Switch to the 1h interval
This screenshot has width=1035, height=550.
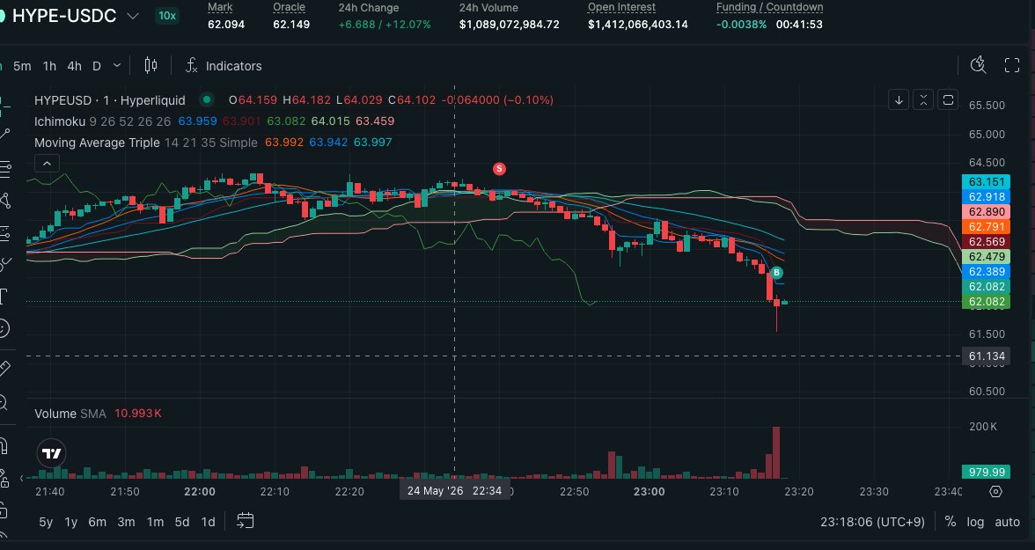[x=49, y=66]
